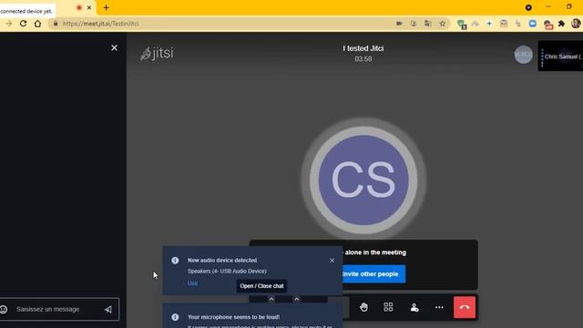Open a new browser tab
Viewport: 583px width, 328px height.
pyautogui.click(x=106, y=7)
